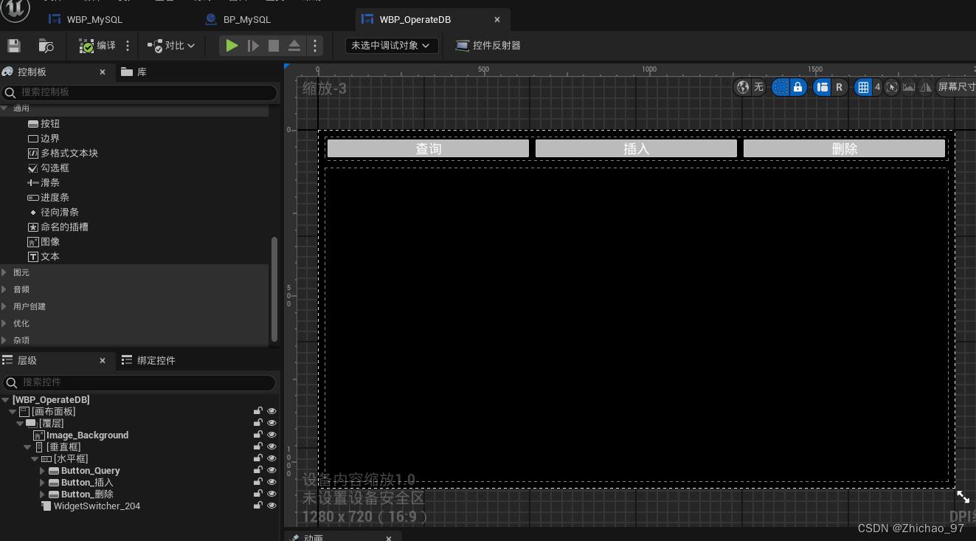
Task: Hide Button_Query with its eye icon
Action: [x=271, y=470]
